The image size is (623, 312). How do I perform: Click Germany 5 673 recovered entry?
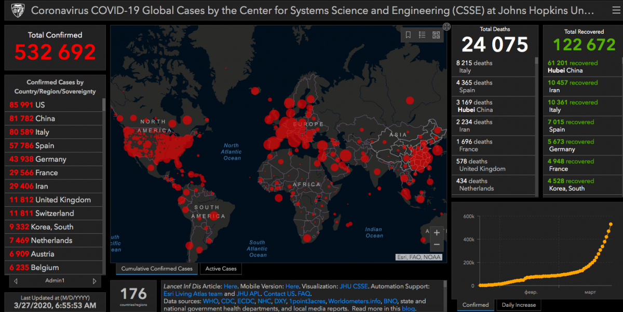[581, 146]
